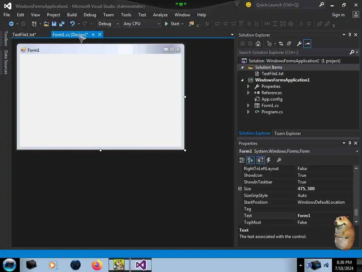Switch to the Solution Explorer bottom tab
The height and width of the screenshot is (272, 362).
[255, 133]
